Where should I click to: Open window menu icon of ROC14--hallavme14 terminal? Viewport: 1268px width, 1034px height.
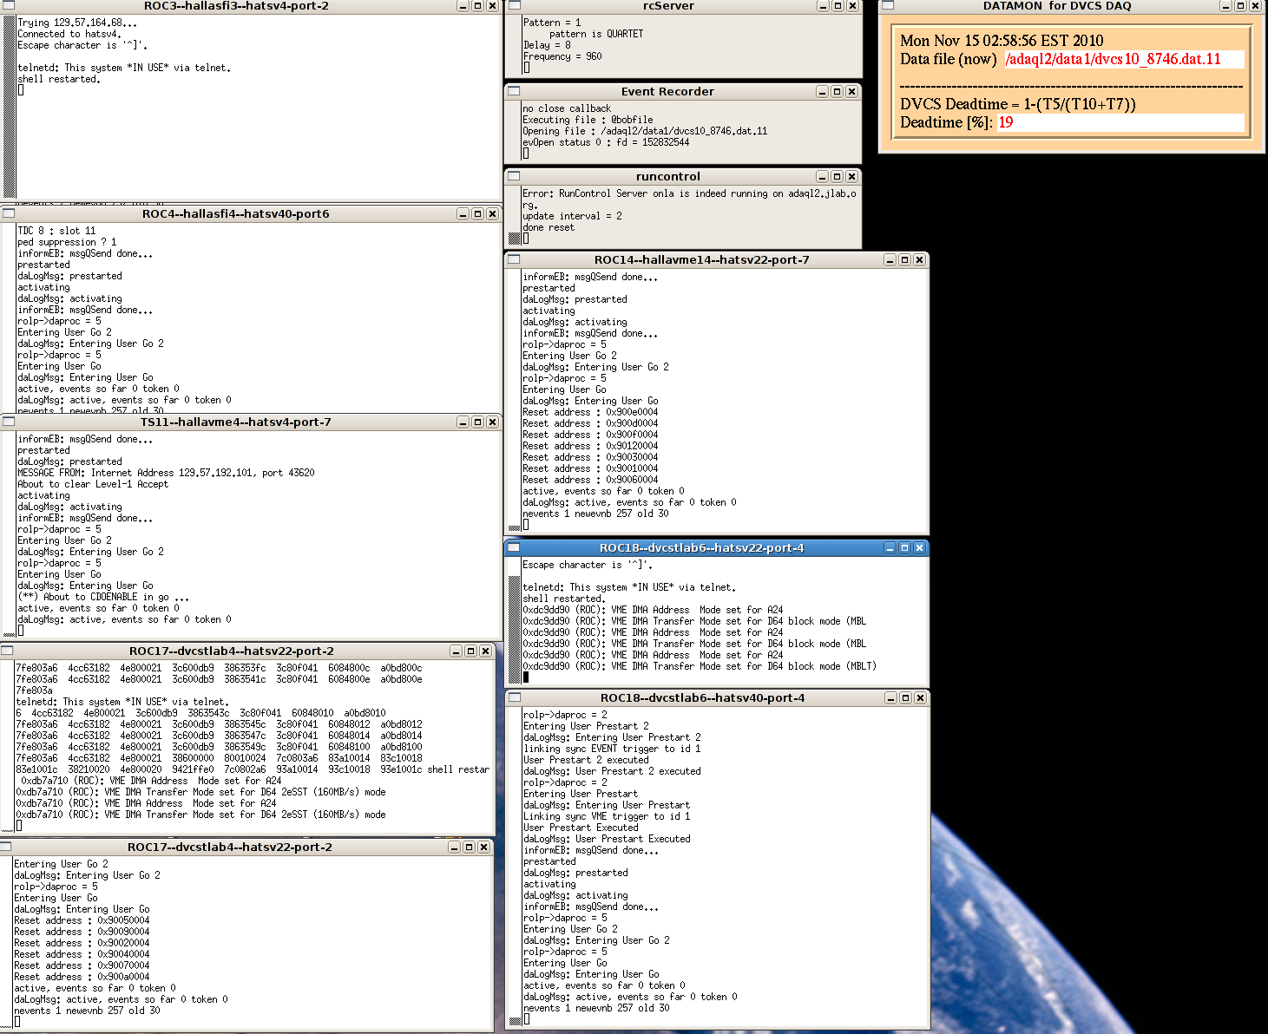click(x=514, y=259)
